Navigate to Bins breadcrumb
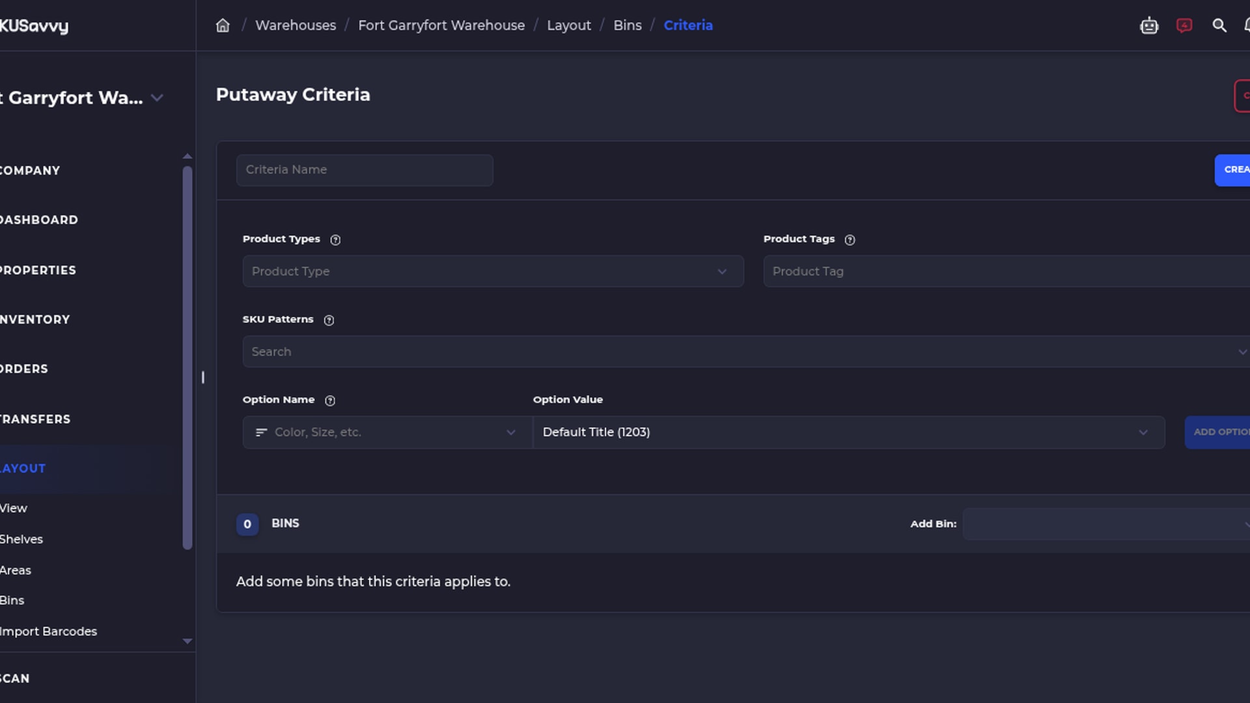The image size is (1250, 703). (x=628, y=25)
